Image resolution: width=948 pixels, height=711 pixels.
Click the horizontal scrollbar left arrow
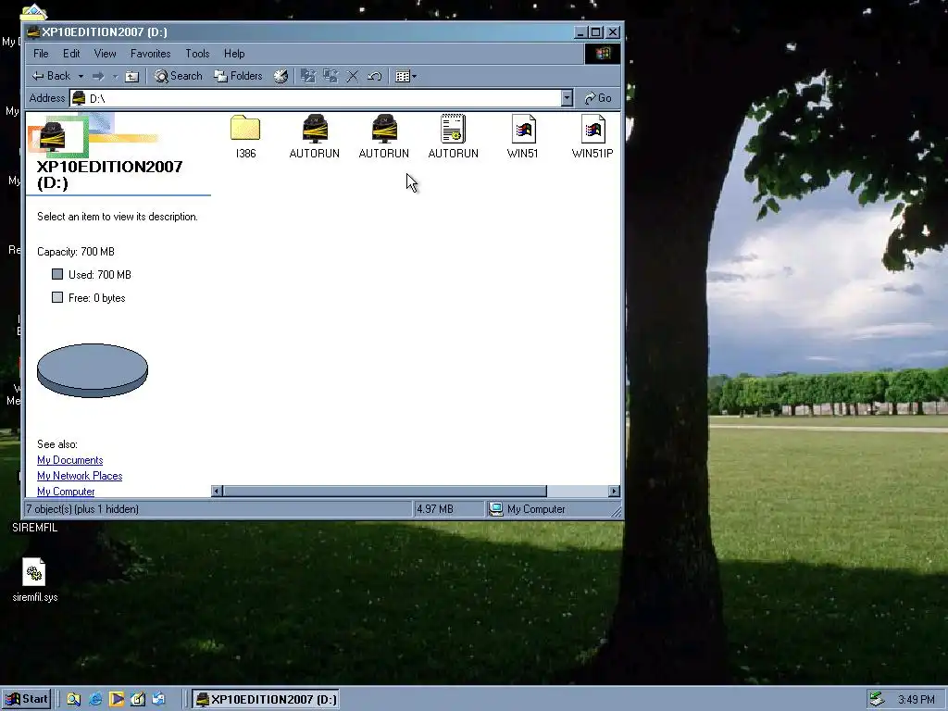[x=217, y=491]
